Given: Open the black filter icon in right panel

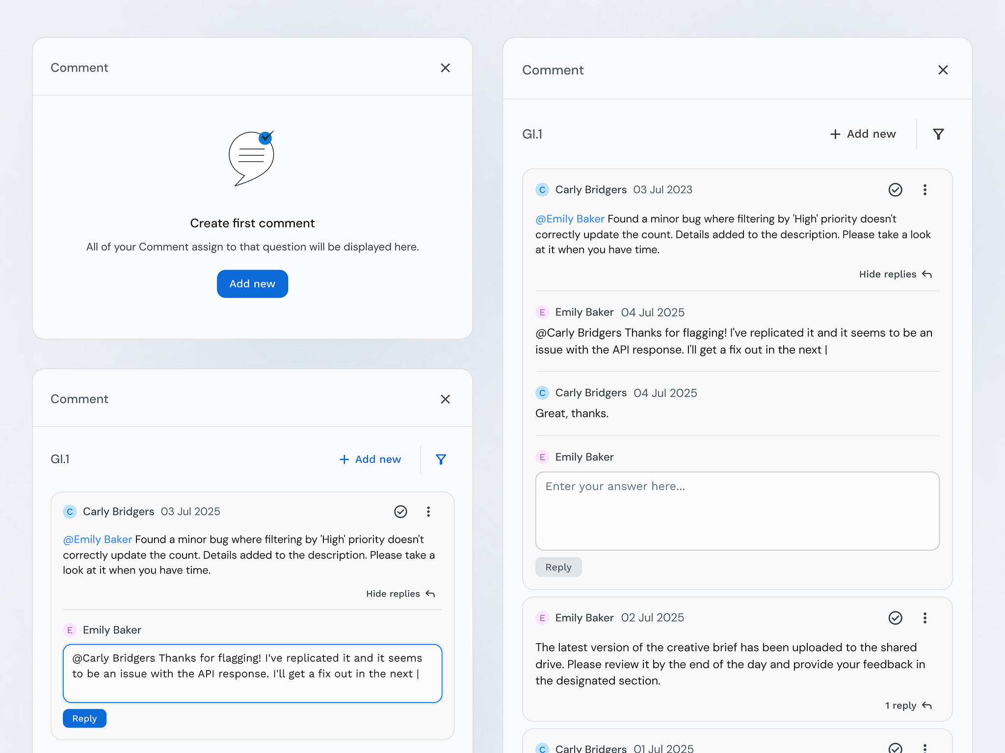Looking at the screenshot, I should (x=938, y=134).
